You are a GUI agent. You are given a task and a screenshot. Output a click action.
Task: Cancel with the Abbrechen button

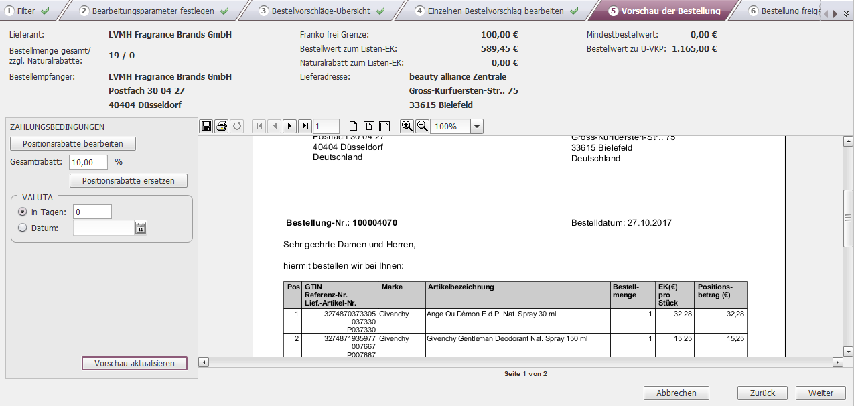[x=677, y=393]
